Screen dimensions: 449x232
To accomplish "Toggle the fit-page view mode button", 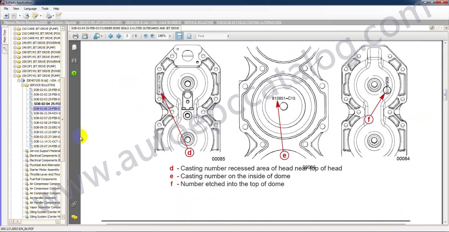I will click(x=189, y=36).
